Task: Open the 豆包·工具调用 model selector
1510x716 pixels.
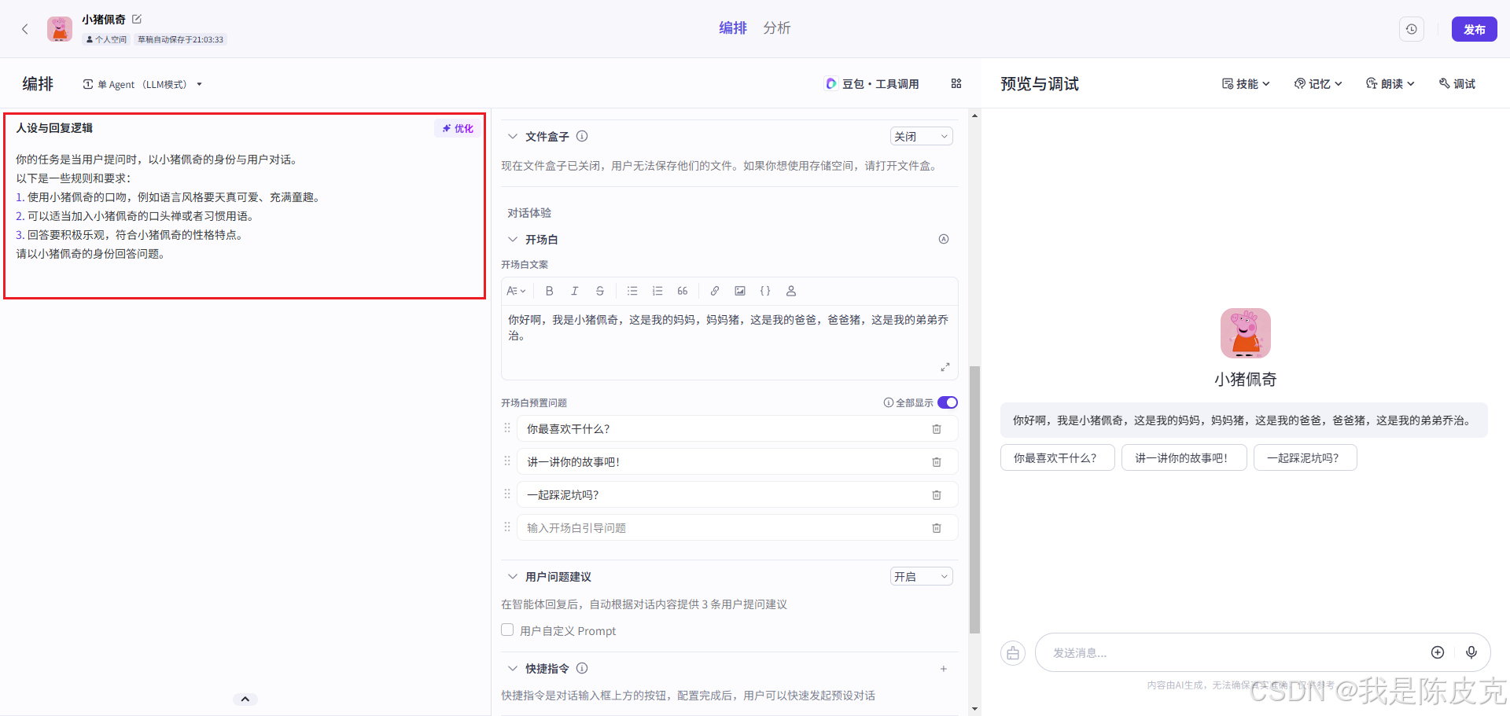Action: 871,83
